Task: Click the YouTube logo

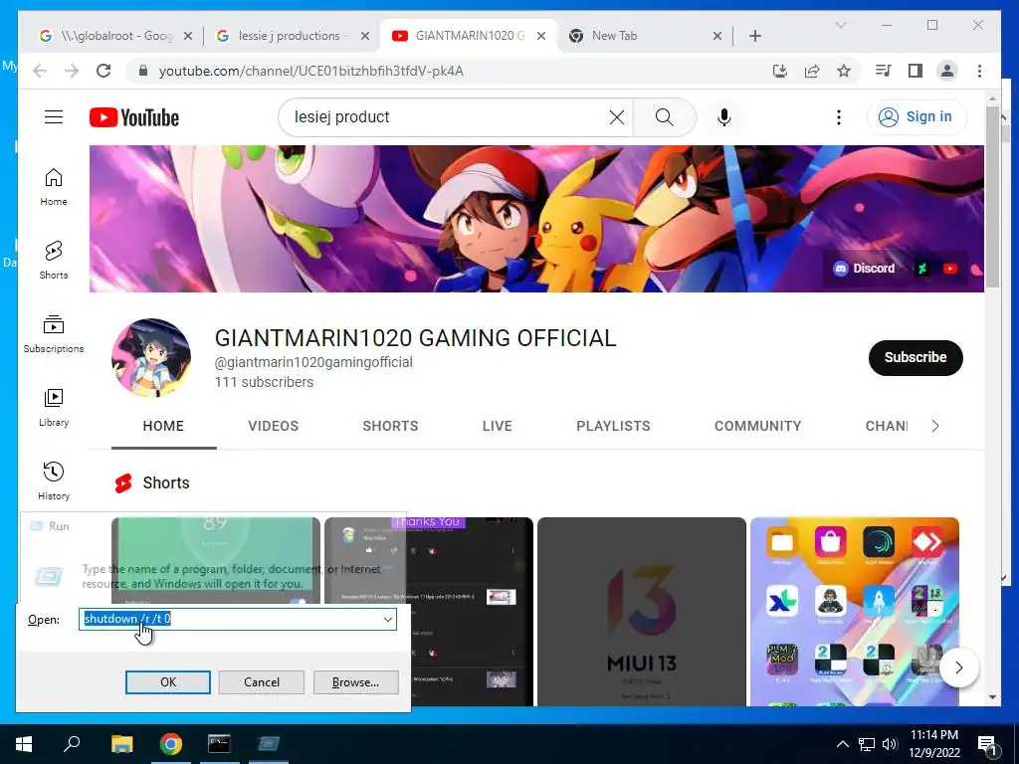Action: point(134,117)
